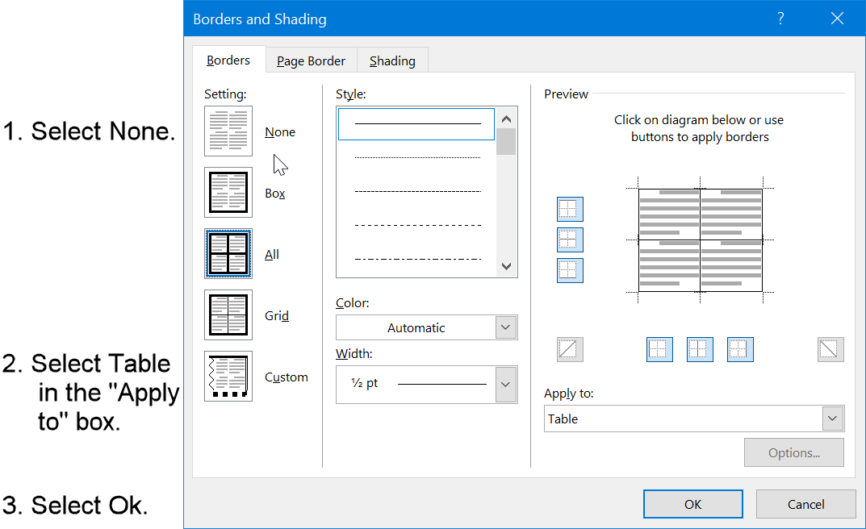Switch to the Page Border tab
Image resolution: width=866 pixels, height=529 pixels.
coord(311,60)
